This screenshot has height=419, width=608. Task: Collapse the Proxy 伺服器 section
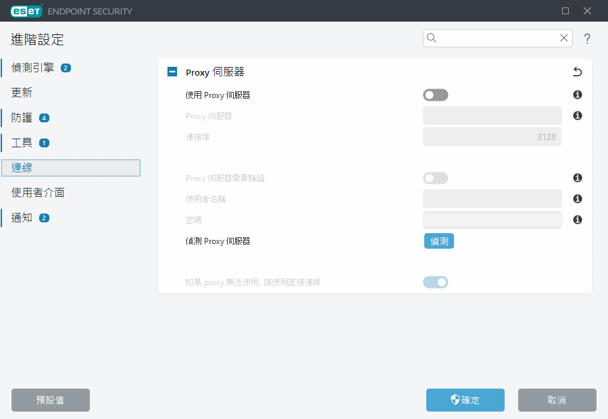(x=172, y=72)
